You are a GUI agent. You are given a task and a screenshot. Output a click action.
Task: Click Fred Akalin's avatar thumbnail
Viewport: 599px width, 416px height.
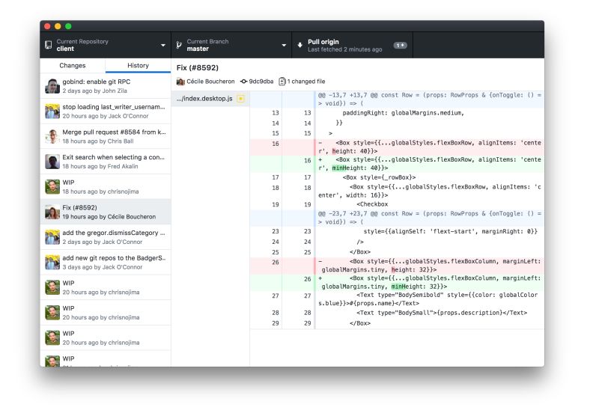click(52, 162)
